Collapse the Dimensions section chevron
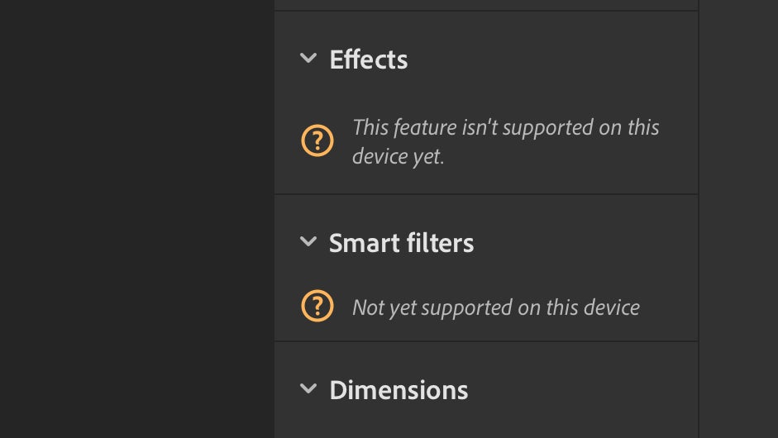This screenshot has height=438, width=778. 308,388
